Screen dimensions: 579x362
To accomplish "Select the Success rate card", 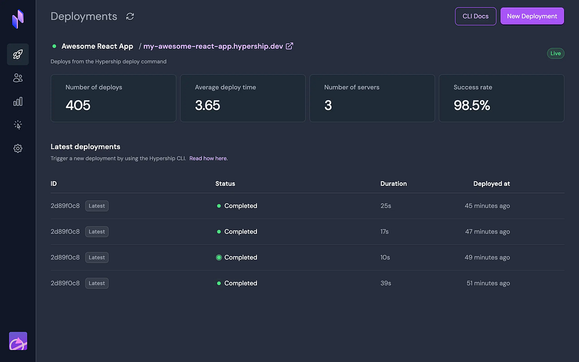I will [x=501, y=98].
